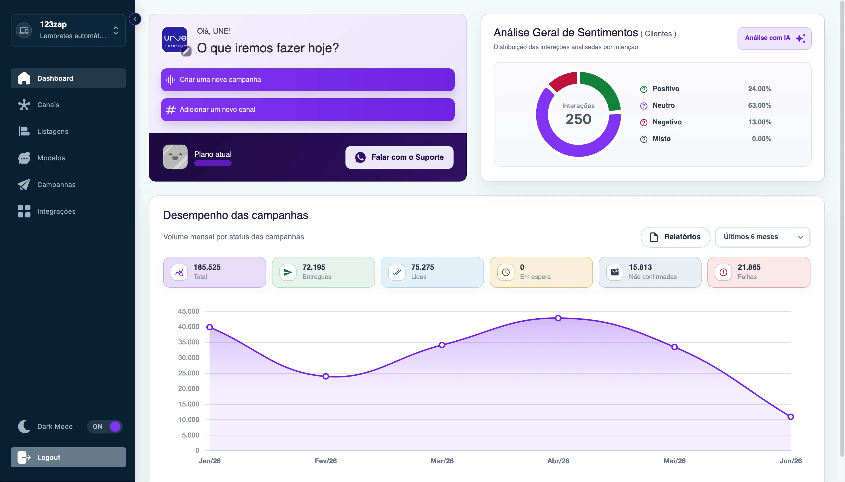Click the Entregues send arrow icon

287,272
